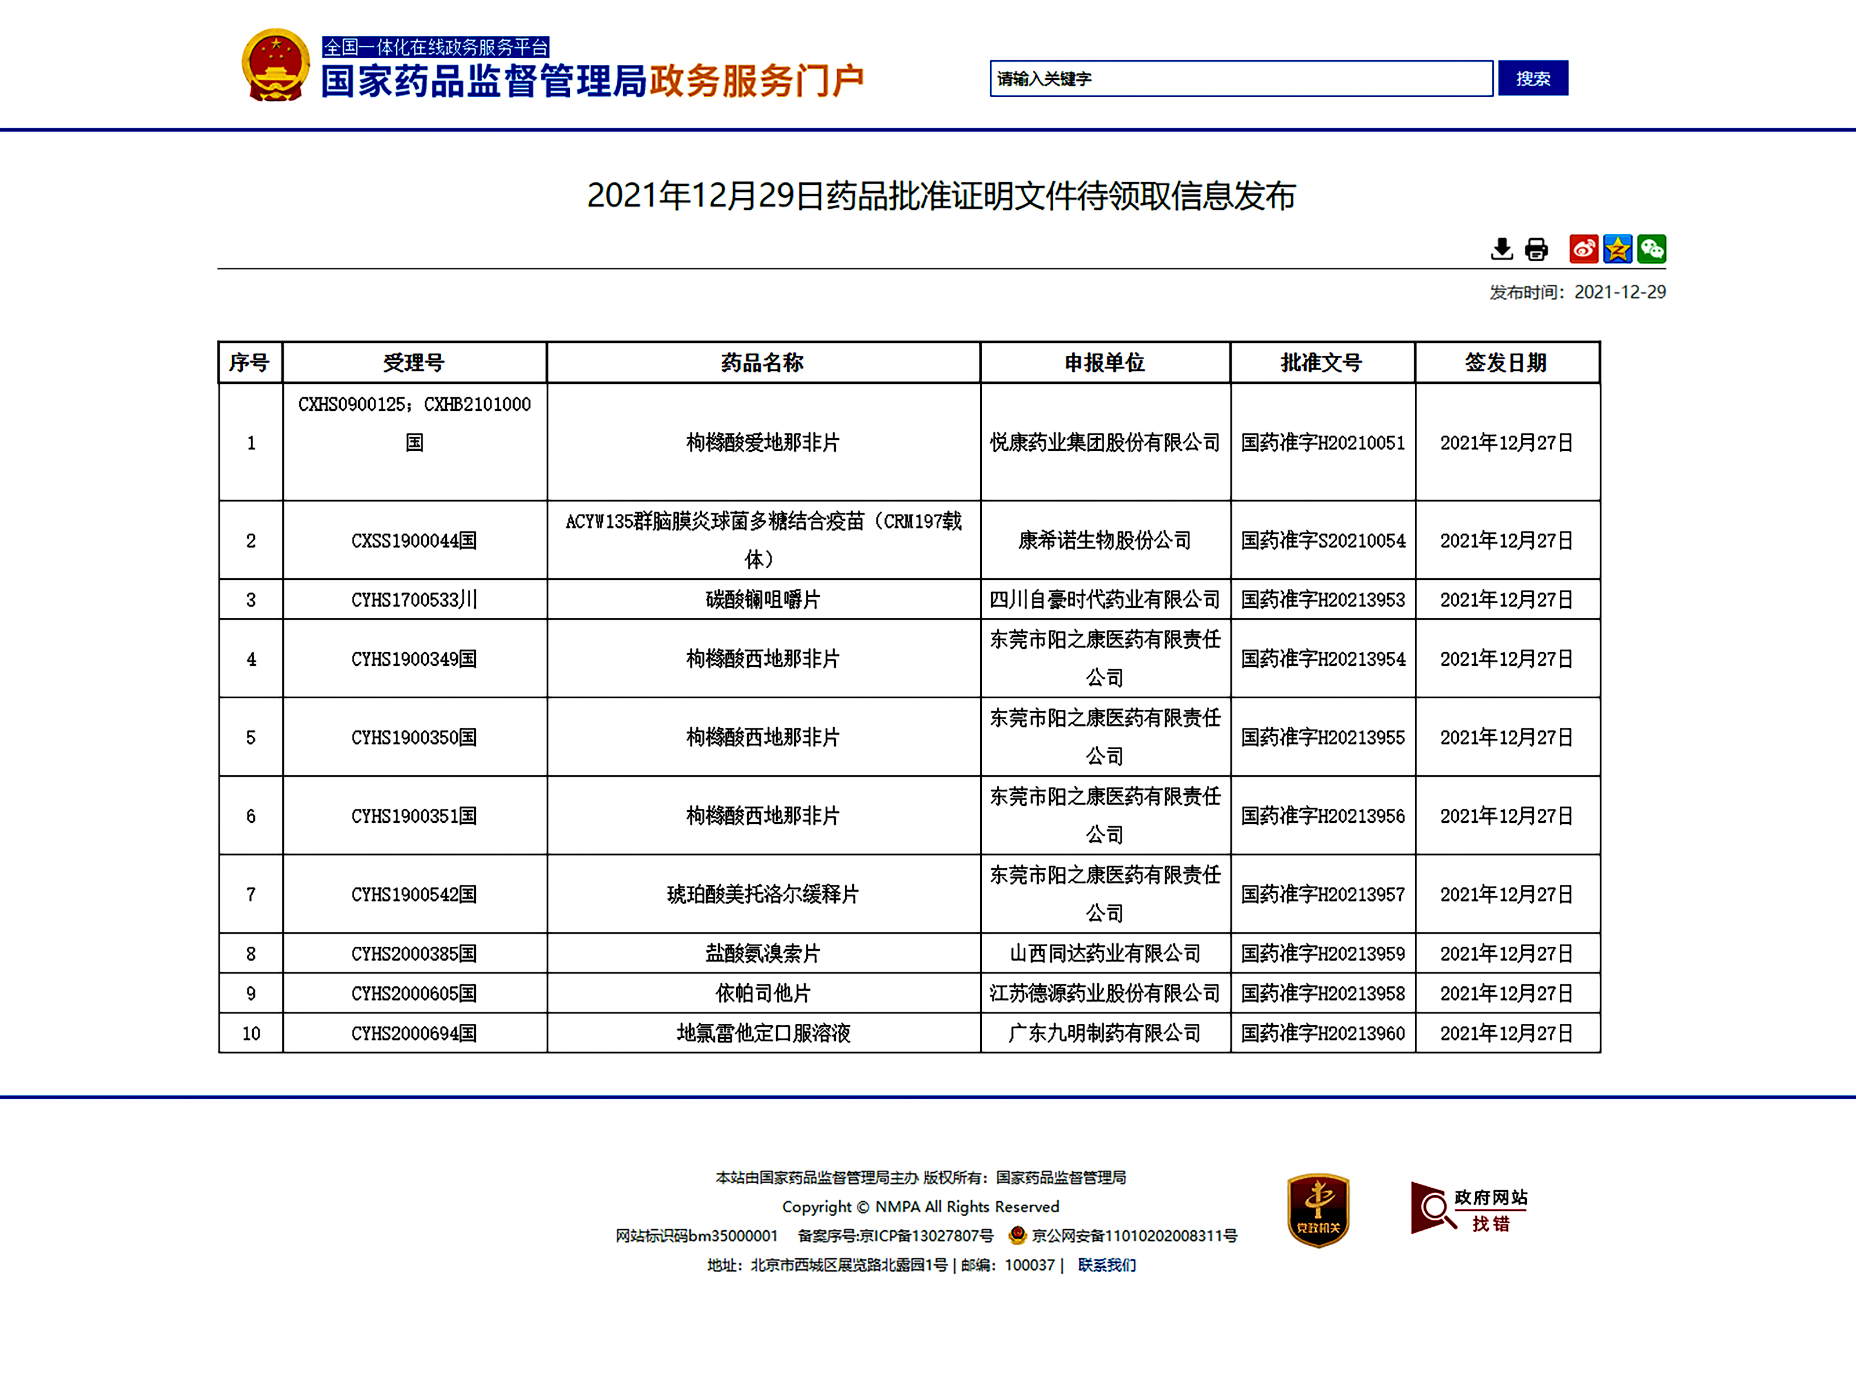Click the 序号 column header
This screenshot has height=1386, width=1856.
[x=250, y=363]
